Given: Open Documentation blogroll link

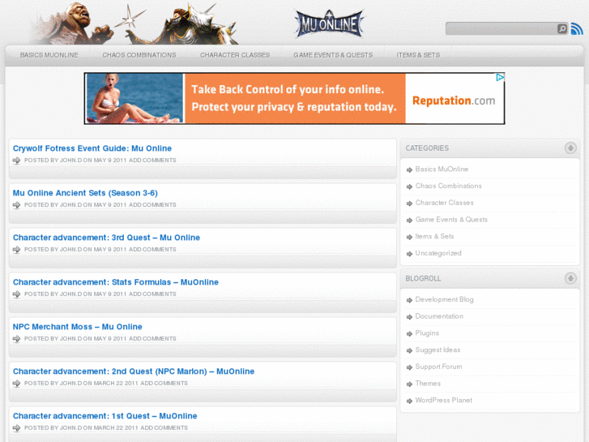Looking at the screenshot, I should click(439, 316).
